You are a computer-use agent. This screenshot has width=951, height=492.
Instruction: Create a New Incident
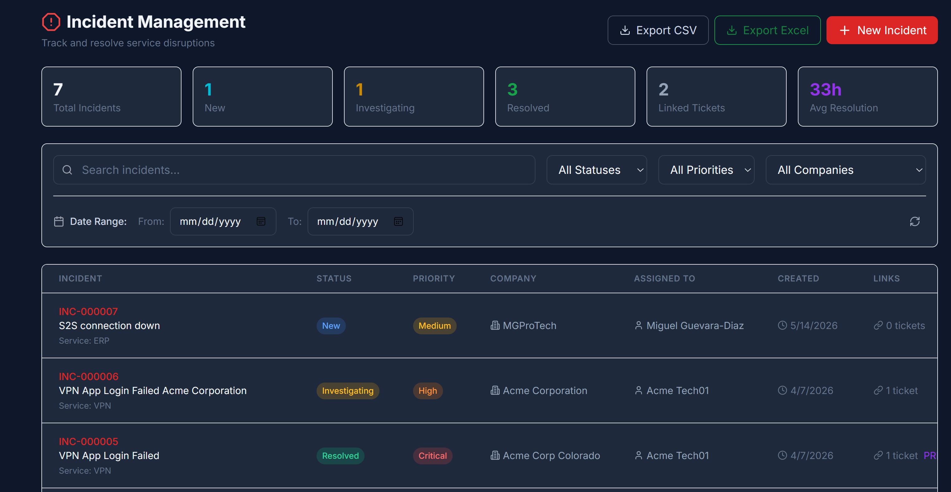[x=882, y=30]
